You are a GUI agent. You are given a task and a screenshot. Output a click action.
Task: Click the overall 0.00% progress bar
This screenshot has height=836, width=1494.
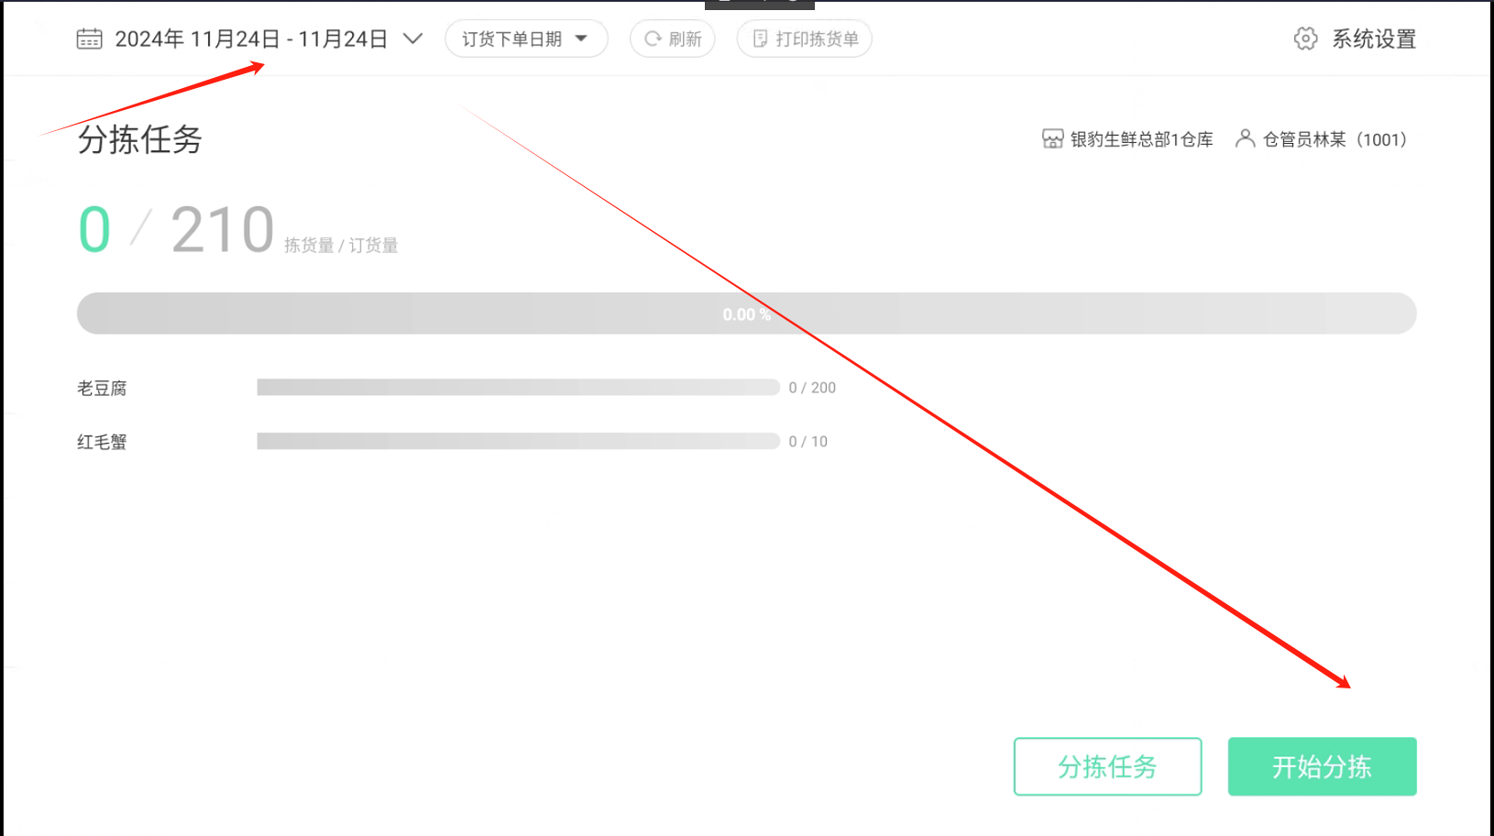click(x=746, y=313)
